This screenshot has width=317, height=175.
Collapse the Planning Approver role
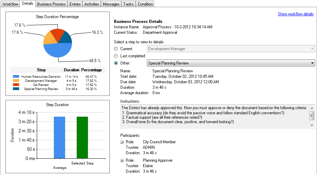122,161
